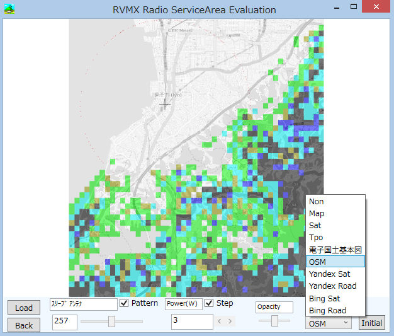The height and width of the screenshot is (336, 394).
Task: Click the left step arrow
Action: [220, 322]
